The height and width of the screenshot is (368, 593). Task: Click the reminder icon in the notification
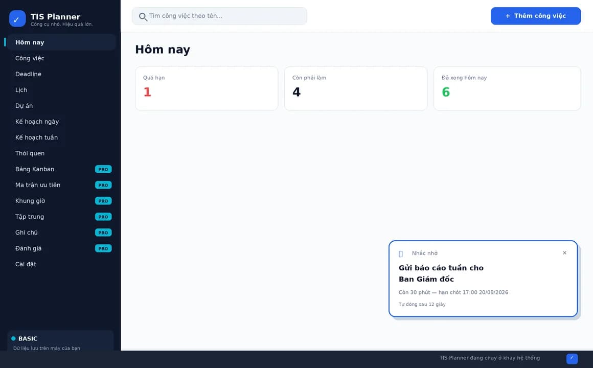[x=401, y=254]
